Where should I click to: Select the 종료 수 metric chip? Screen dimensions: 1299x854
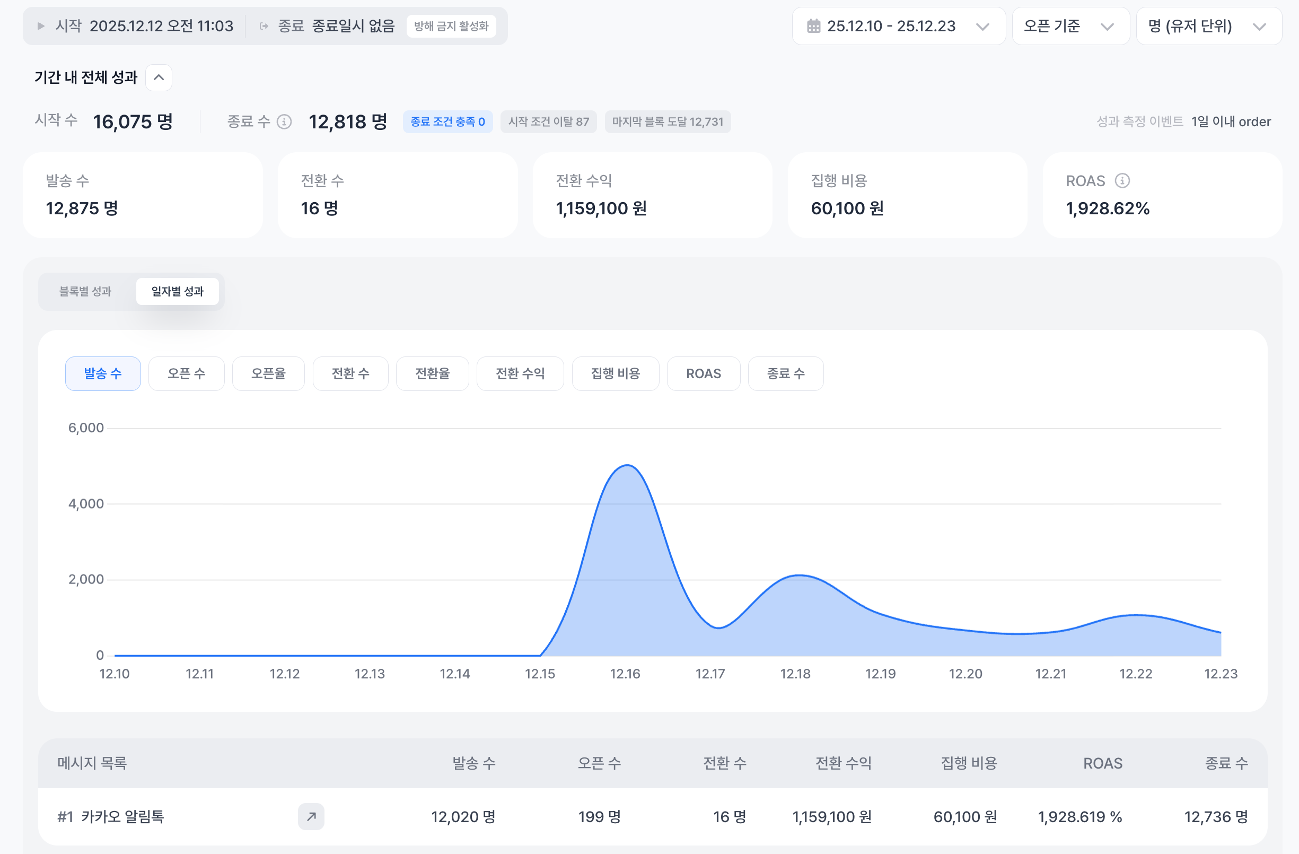point(785,373)
